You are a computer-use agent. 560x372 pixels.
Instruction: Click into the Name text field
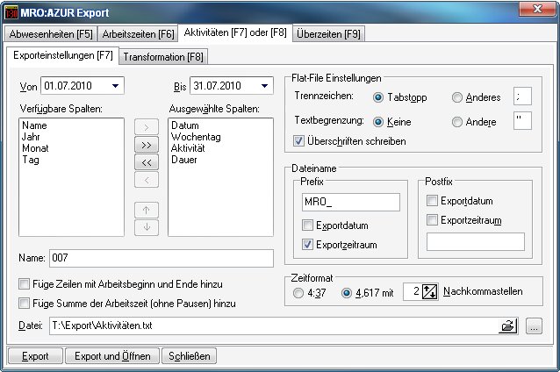click(161, 258)
